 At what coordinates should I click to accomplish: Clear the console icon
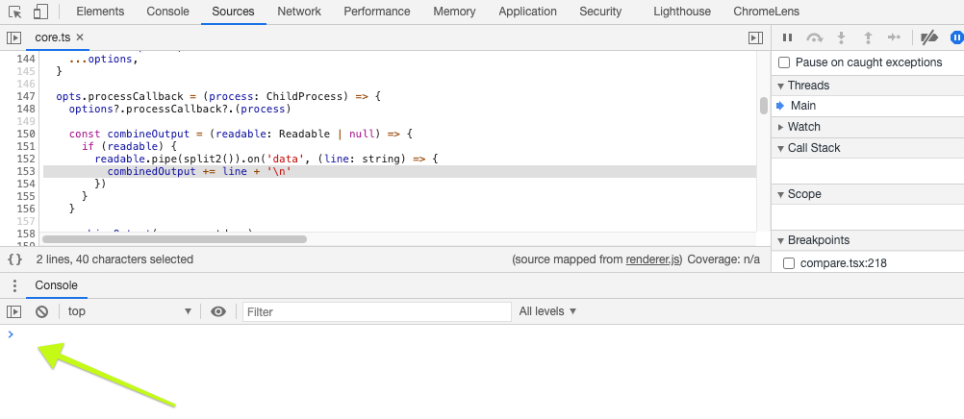coord(41,311)
